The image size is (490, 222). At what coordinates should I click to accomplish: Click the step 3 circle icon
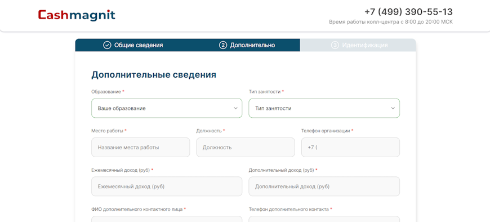coord(335,45)
